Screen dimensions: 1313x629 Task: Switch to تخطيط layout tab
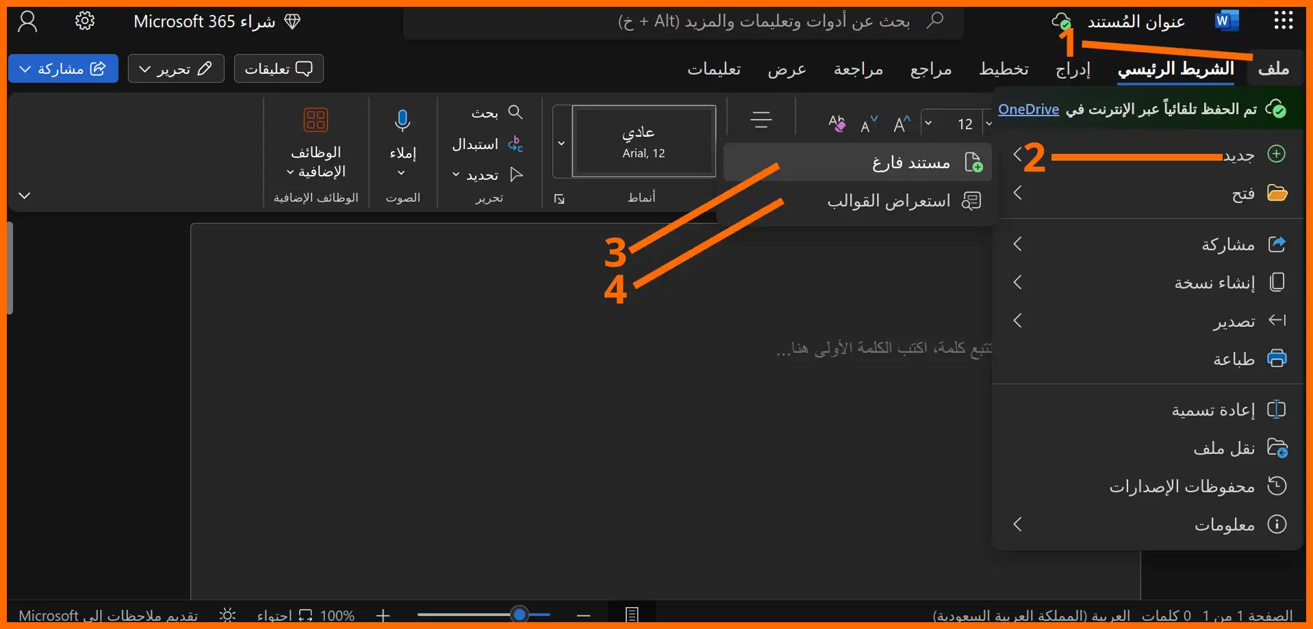[1004, 69]
